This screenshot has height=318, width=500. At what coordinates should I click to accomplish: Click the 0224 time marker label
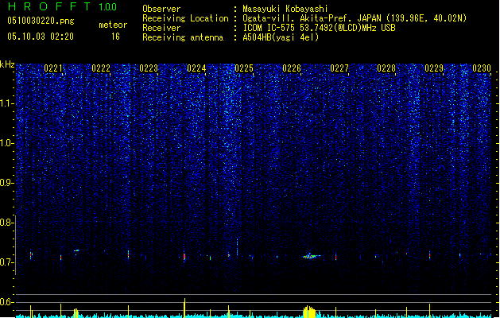196,68
